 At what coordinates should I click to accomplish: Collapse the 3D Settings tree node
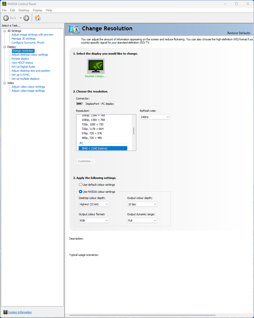click(x=5, y=31)
